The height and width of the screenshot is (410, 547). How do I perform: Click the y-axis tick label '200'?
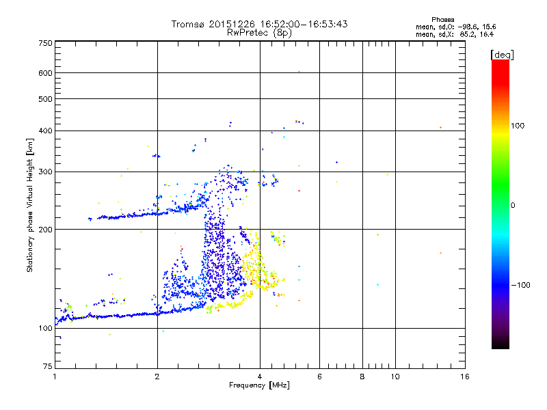point(45,230)
